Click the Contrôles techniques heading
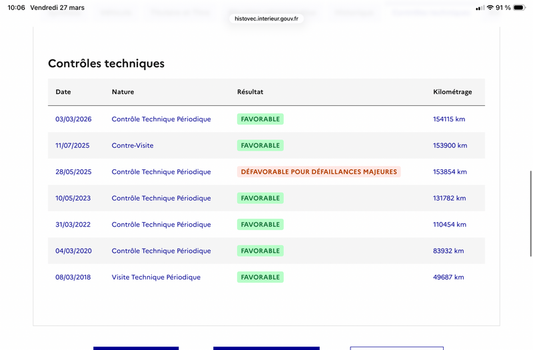This screenshot has height=350, width=533. (106, 63)
